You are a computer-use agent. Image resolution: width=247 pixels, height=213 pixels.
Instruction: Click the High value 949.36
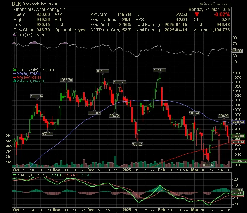tap(43, 20)
